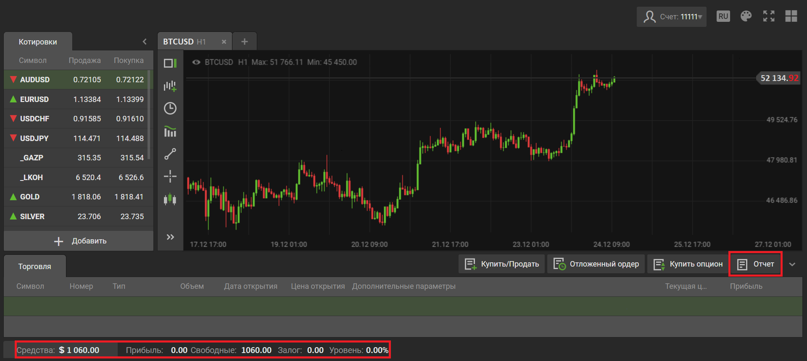
Task: Click the quotes list vertical scrollbar
Action: pyautogui.click(x=149, y=114)
